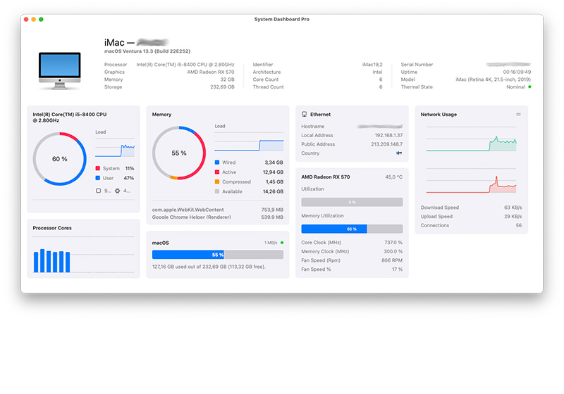Click the blue User legend swatch
This screenshot has height=394, width=564.
click(98, 178)
